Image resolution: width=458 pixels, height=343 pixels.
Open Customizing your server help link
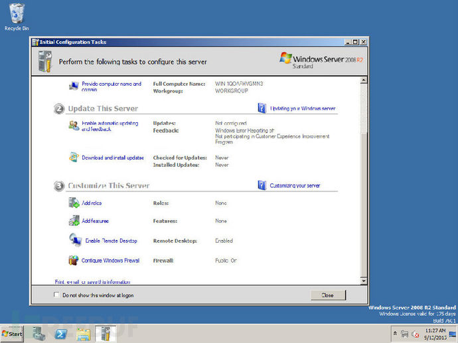click(x=295, y=185)
